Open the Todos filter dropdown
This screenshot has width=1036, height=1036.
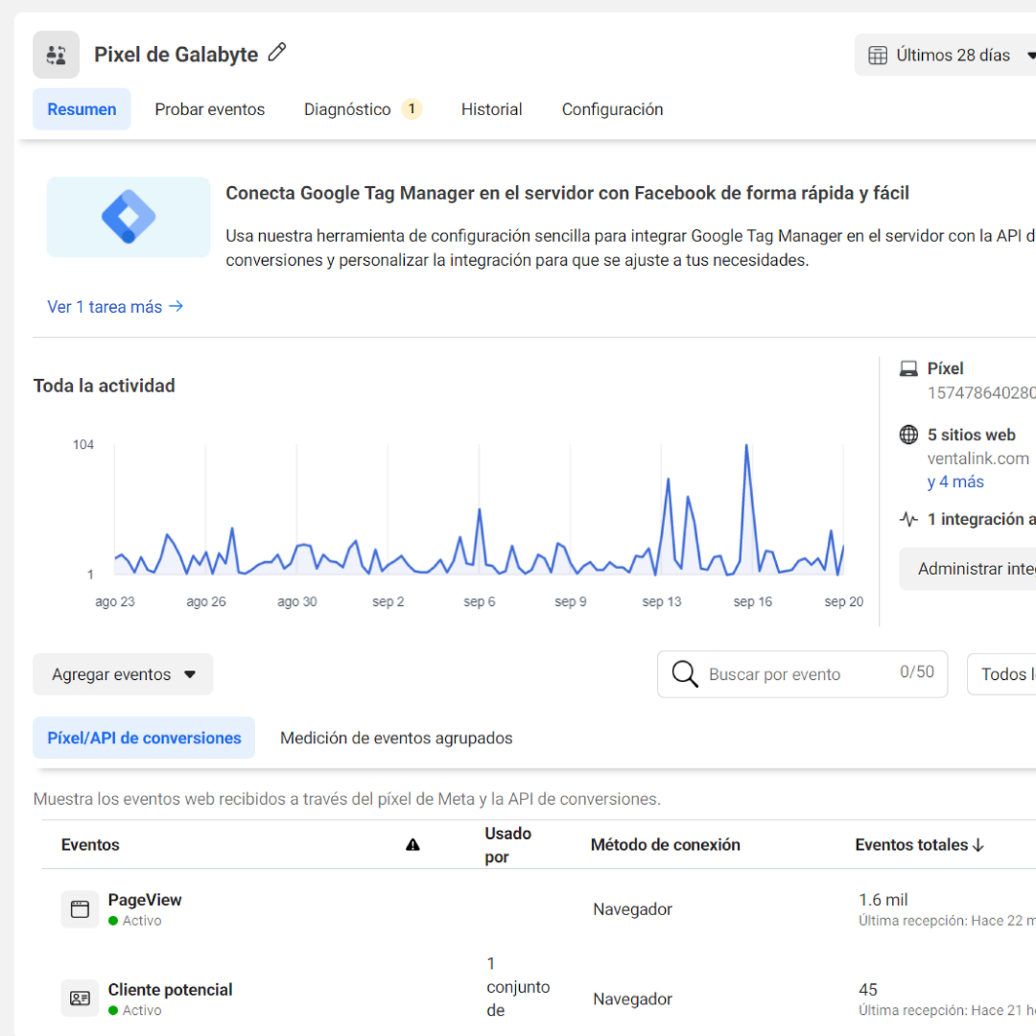point(1001,674)
